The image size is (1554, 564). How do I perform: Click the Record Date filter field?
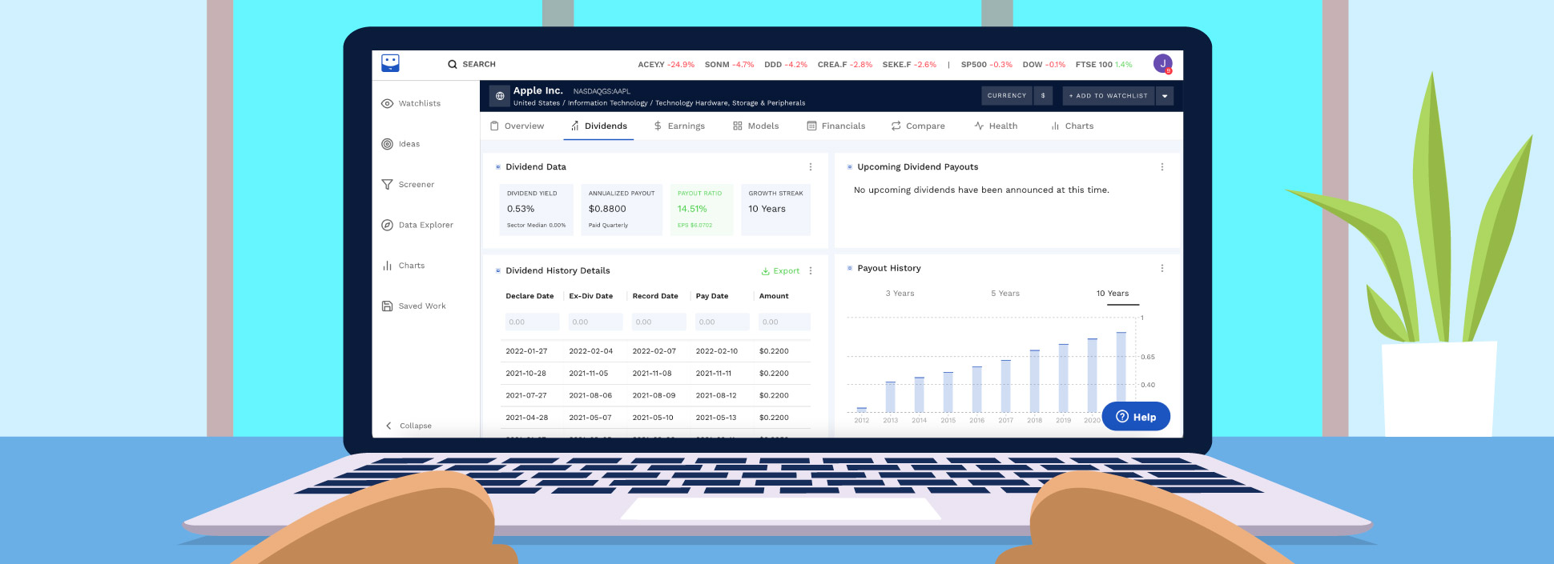(x=658, y=322)
